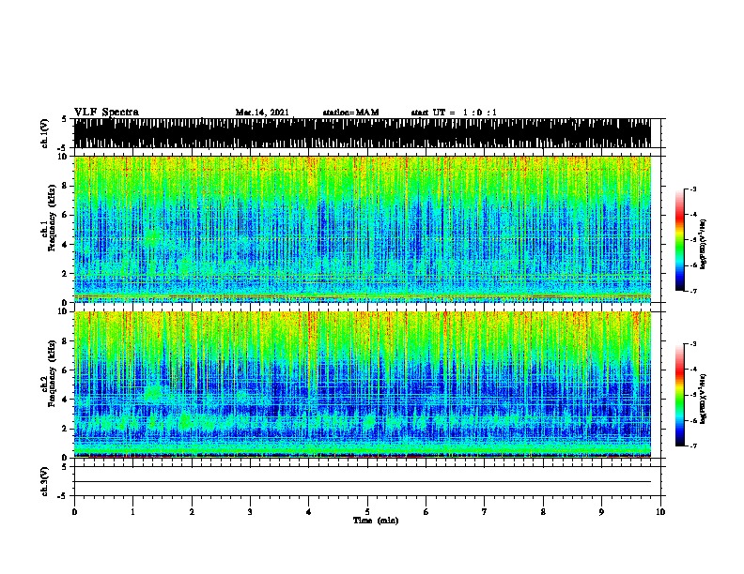744x574 pixels.
Task: Click ch.1 color bar log(PSD) label
Action: (704, 244)
